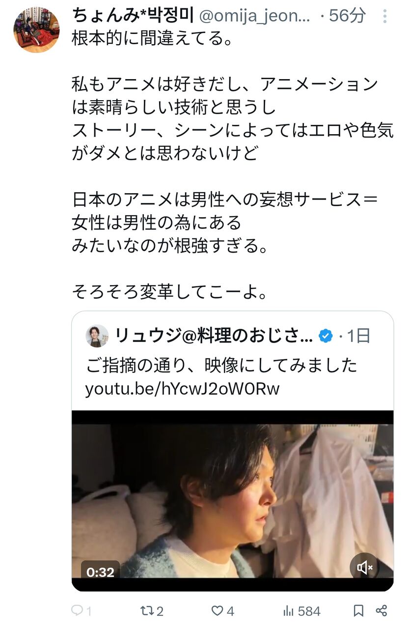Open quoted tweet text ご指摘の通り

pos(221,365)
